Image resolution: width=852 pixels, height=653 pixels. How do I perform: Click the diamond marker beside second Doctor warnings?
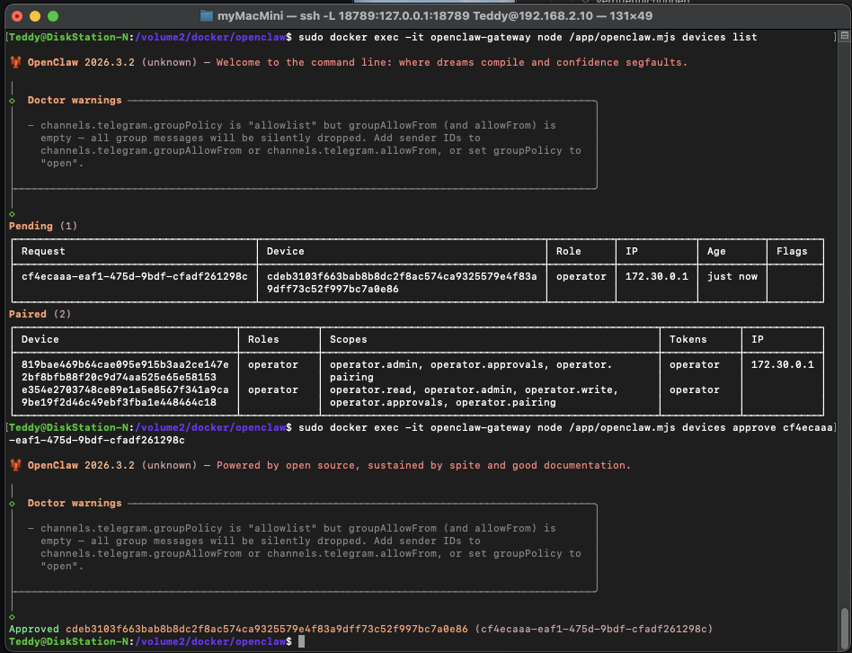click(x=12, y=504)
